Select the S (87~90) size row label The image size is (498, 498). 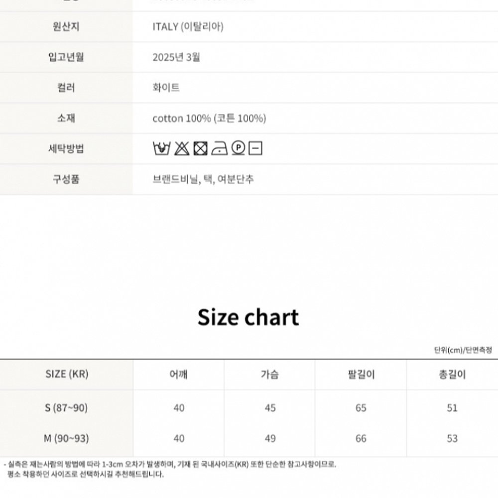[x=66, y=407]
